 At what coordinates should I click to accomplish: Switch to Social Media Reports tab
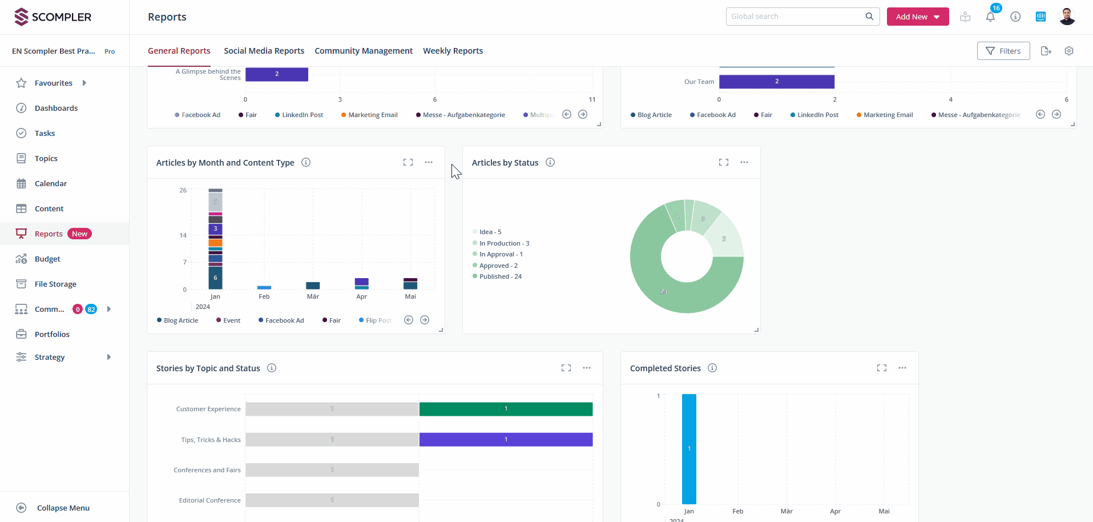(x=264, y=51)
